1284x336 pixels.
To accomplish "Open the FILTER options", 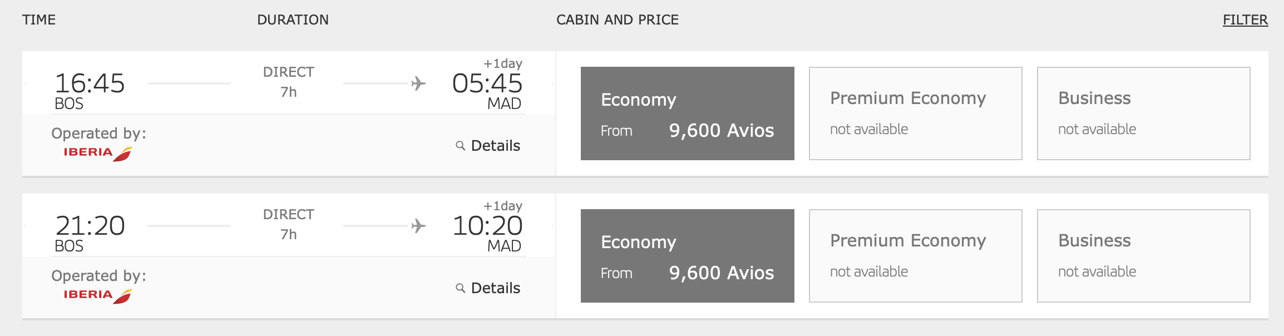I will [x=1245, y=19].
